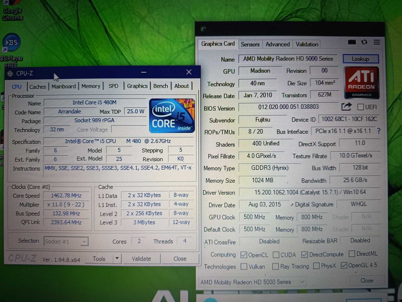Click Instructions field listing MMX, SSE
Screen dimensions: 402x302
pyautogui.click(x=118, y=171)
